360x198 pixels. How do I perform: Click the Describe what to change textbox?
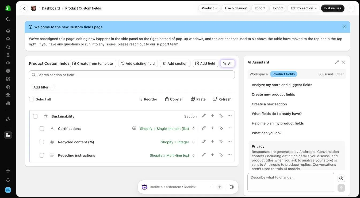(291, 182)
